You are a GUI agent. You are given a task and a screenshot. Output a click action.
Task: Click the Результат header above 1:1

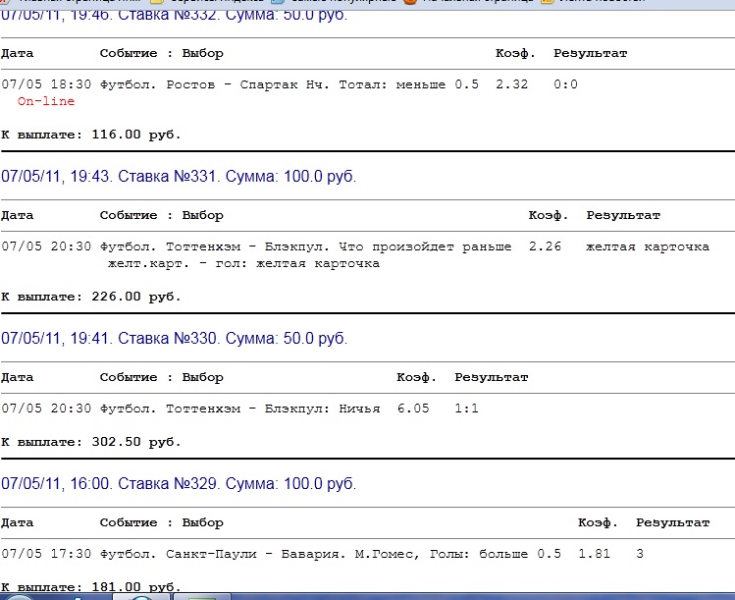click(x=492, y=377)
